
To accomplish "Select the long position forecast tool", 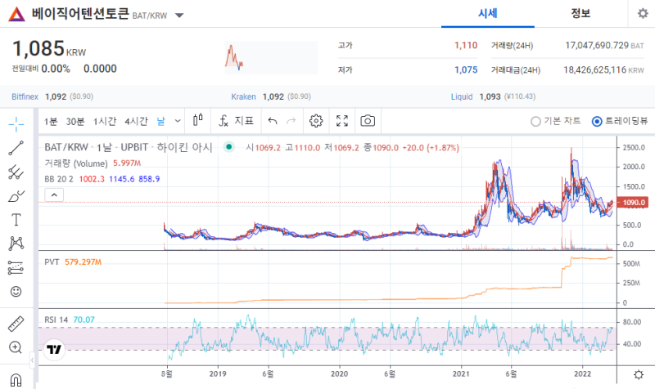I will click(x=16, y=268).
